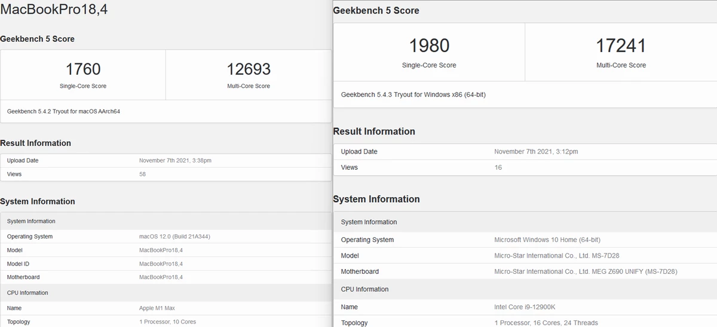Select Micro-Star International Co., Ltd. MS-7D28 model value
Image resolution: width=717 pixels, height=327 pixels.
557,256
